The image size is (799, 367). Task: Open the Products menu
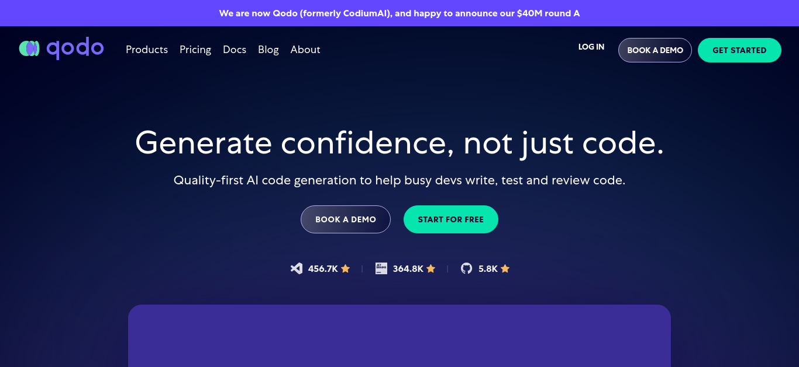147,50
